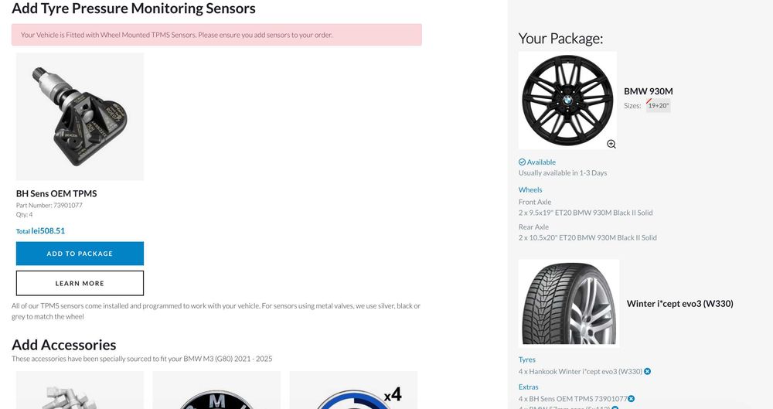Select the 19+20" size option

click(659, 105)
